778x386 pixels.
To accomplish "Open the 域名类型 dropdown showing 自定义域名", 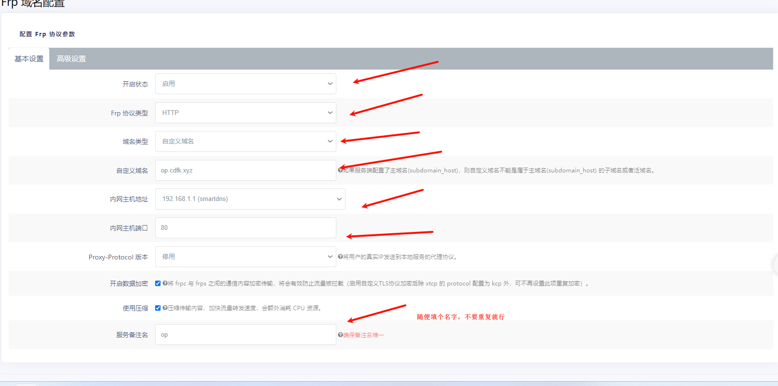I will coord(245,142).
